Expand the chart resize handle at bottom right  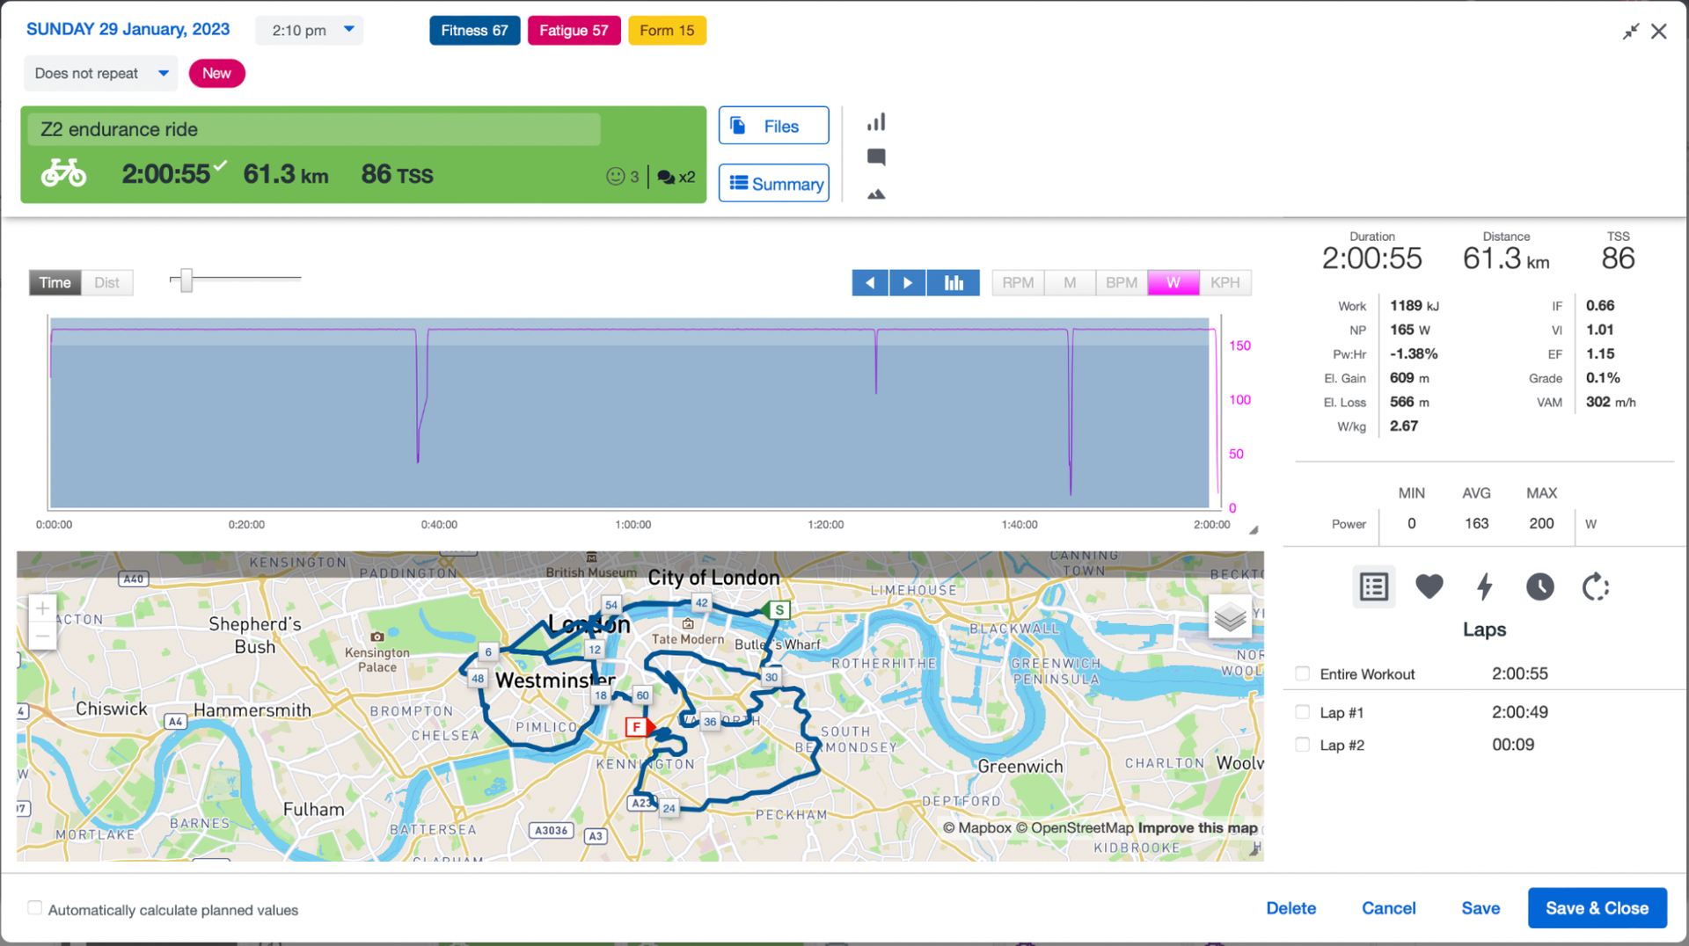1253,528
